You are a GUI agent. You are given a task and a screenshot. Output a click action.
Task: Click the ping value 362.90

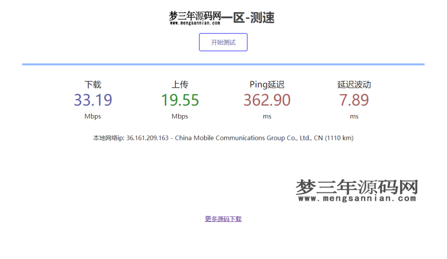click(267, 100)
